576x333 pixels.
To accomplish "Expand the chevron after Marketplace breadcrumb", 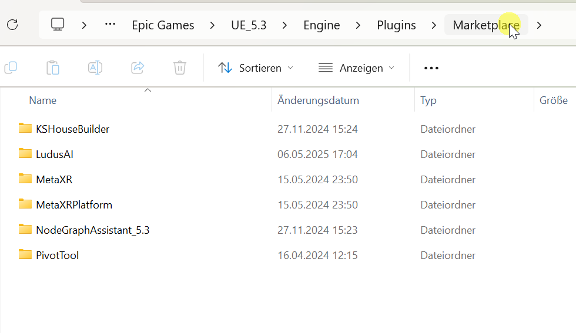I will (x=539, y=25).
